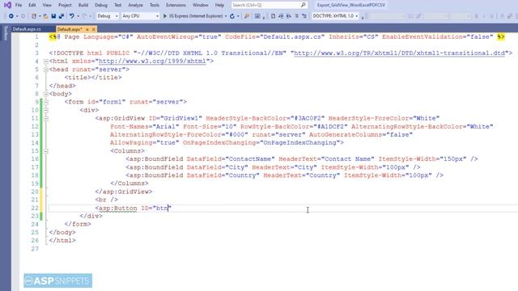Open the IIS Express browser dropdown arrow
The height and width of the screenshot is (291, 518).
coord(226,16)
